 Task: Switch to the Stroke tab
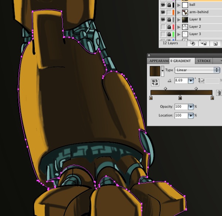[204, 61]
